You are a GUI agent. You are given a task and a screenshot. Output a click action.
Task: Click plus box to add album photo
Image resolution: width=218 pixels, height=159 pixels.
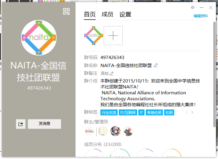point(113,36)
